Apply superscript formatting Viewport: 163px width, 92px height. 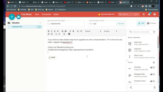click(59, 34)
